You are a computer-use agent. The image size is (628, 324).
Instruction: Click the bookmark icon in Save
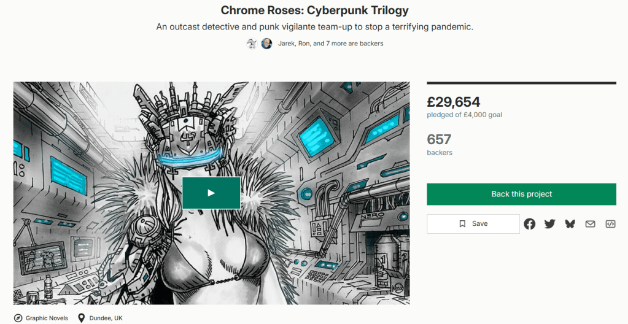tap(462, 224)
